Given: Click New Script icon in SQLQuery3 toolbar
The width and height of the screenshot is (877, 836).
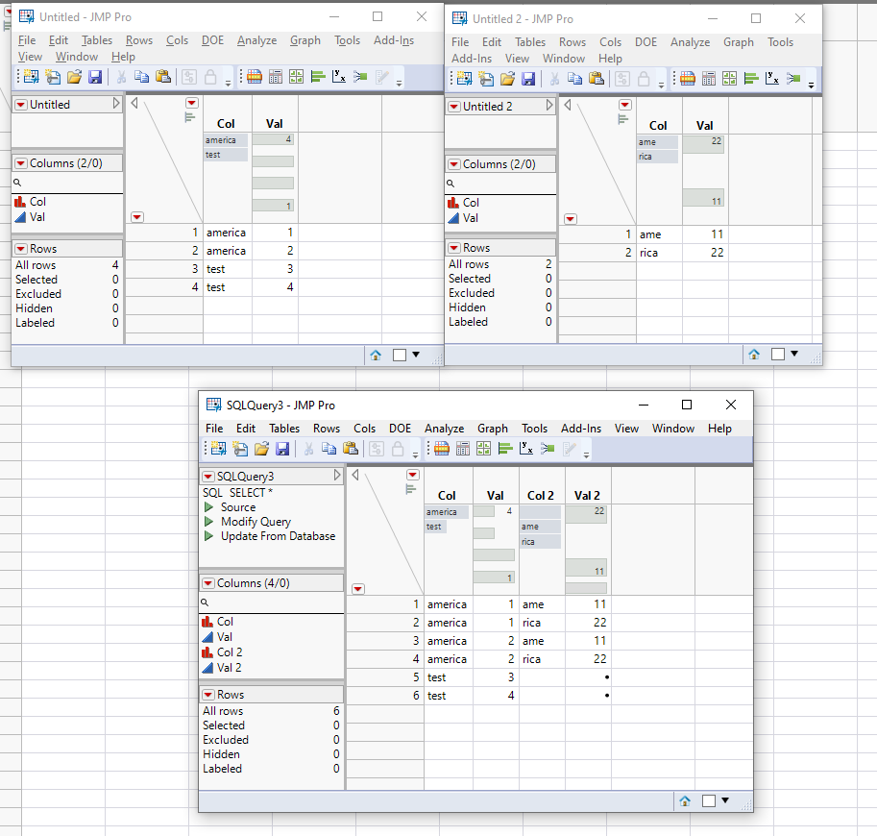Looking at the screenshot, I should coord(240,448).
